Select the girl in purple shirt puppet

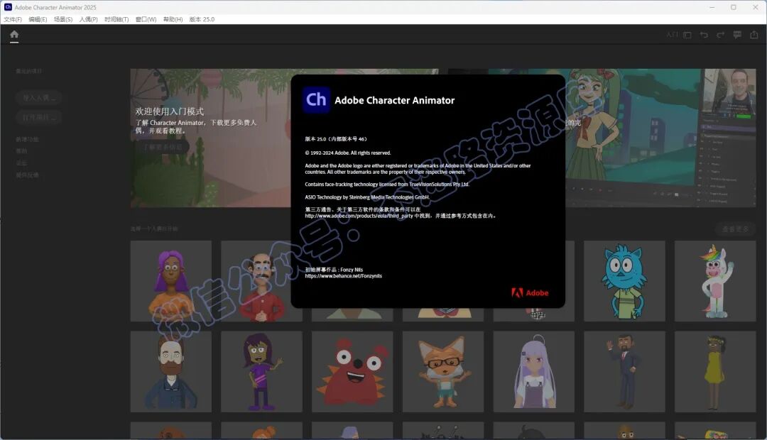tap(261, 372)
